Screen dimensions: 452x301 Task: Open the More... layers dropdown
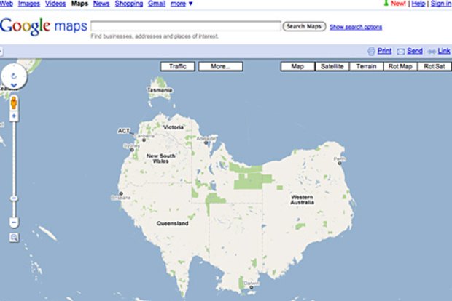(x=219, y=66)
